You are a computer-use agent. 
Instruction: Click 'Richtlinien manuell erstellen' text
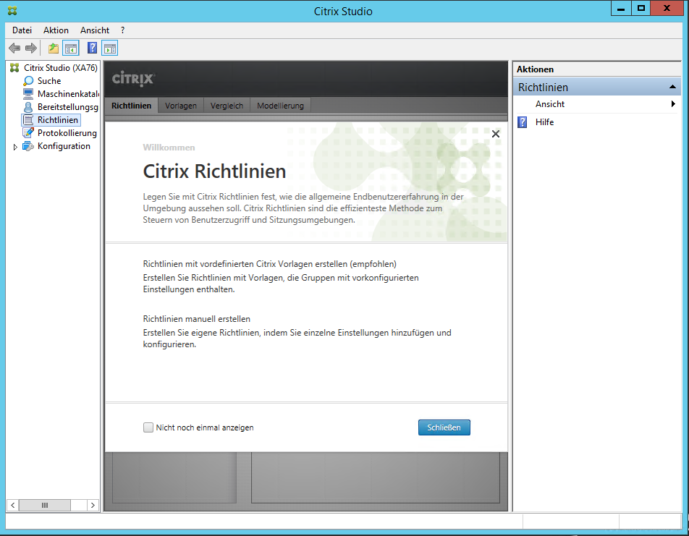pos(196,319)
